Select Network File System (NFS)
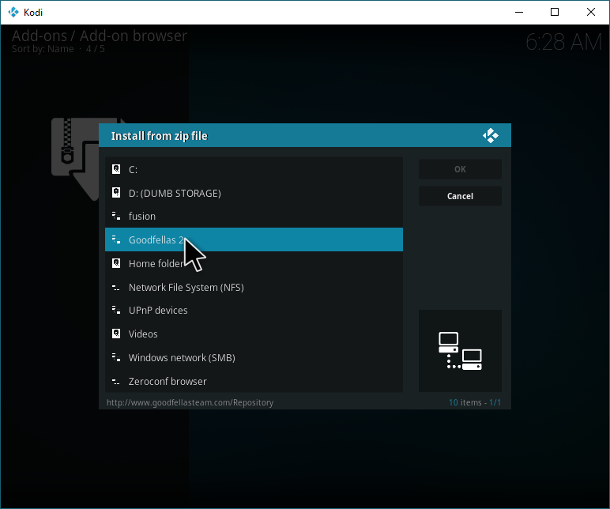This screenshot has height=509, width=610. pos(254,287)
